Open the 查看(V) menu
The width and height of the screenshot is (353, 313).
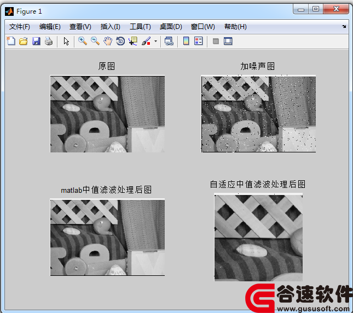point(80,27)
